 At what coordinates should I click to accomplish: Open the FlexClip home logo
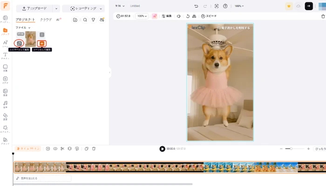click(x=5, y=6)
